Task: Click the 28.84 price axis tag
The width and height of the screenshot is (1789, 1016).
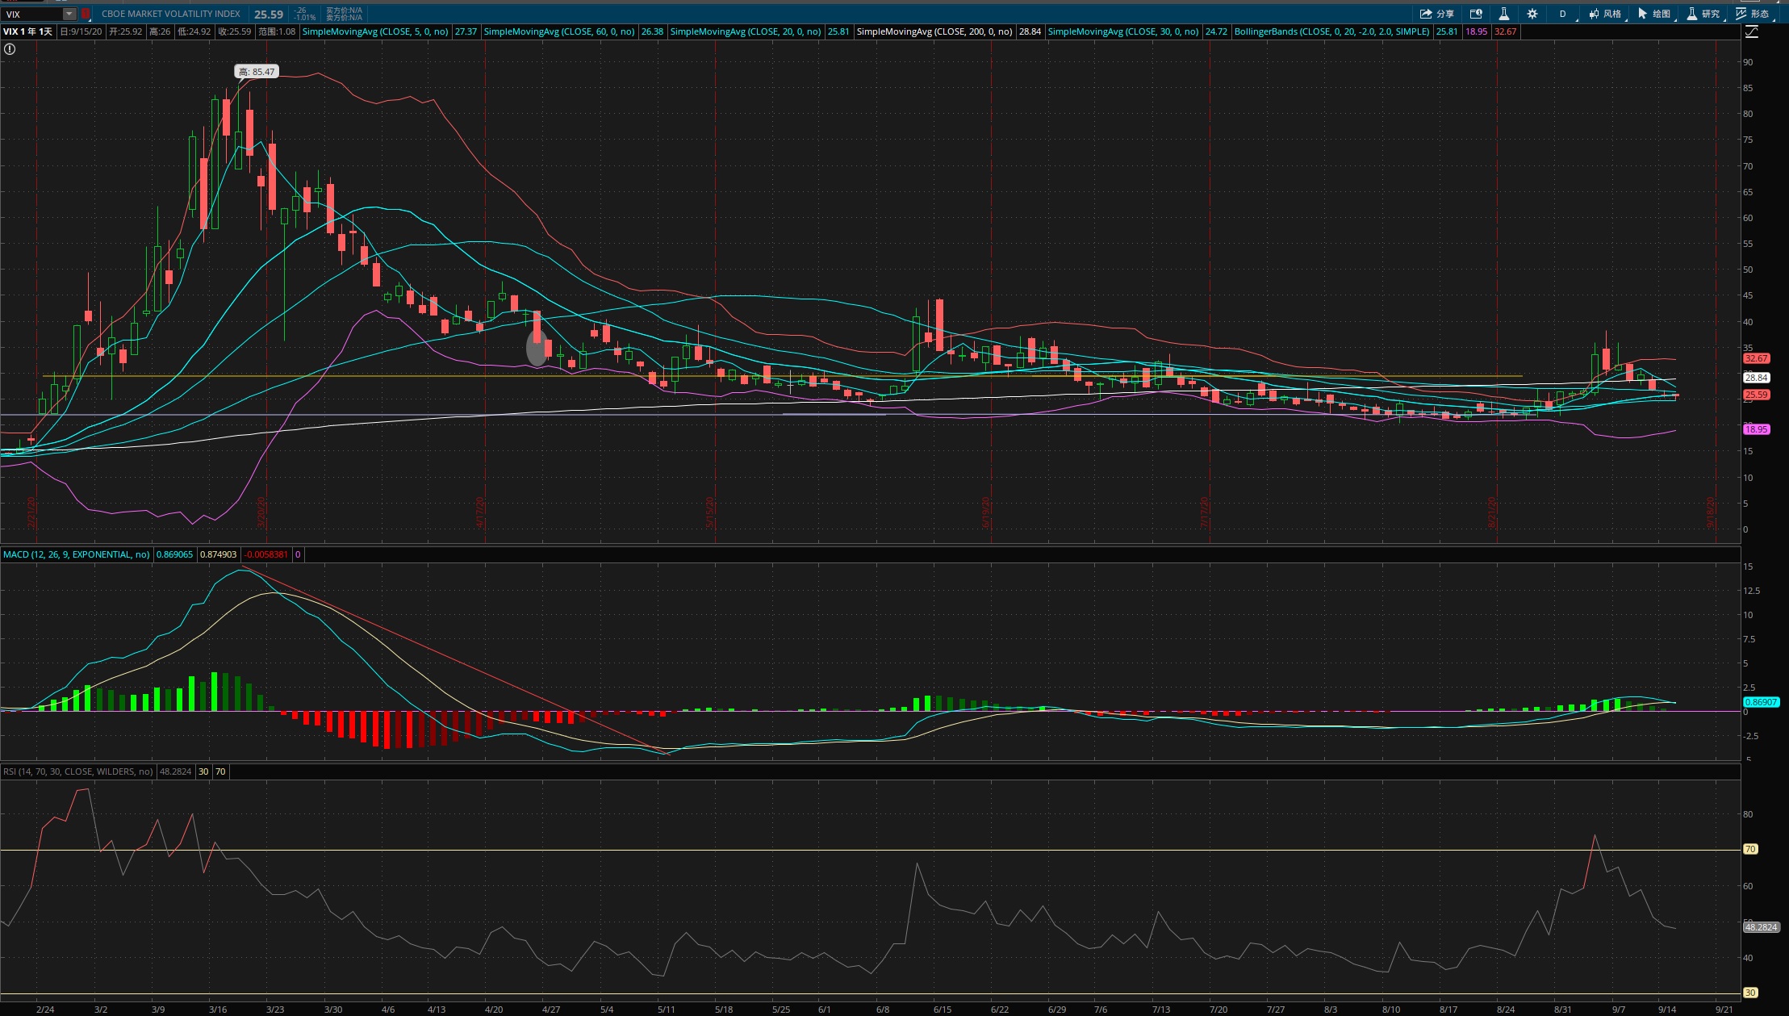Action: tap(1757, 378)
